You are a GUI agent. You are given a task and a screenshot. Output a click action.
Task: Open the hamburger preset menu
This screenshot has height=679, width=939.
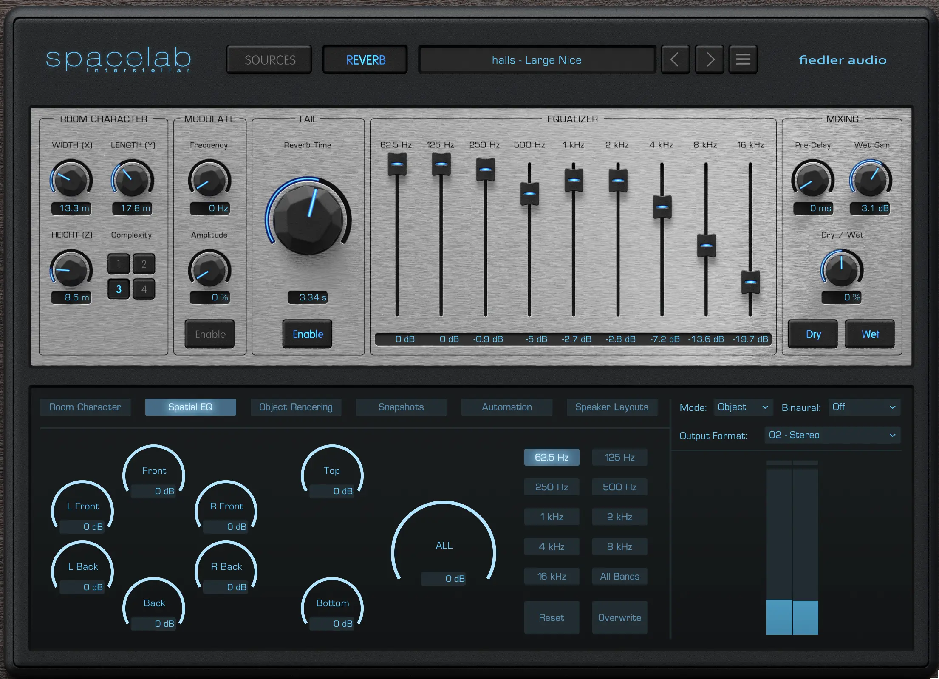(743, 59)
